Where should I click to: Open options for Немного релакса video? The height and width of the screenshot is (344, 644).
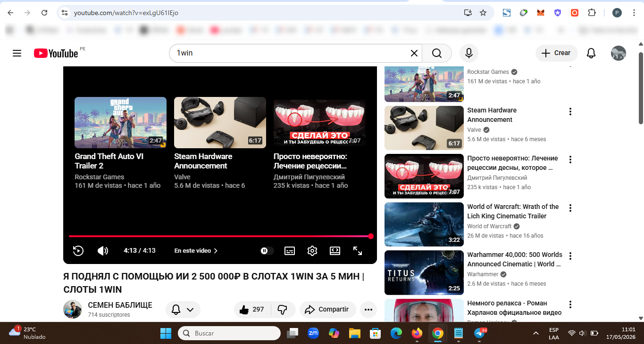tap(570, 304)
